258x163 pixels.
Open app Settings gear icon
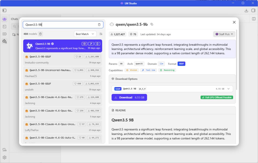[x=4, y=157]
